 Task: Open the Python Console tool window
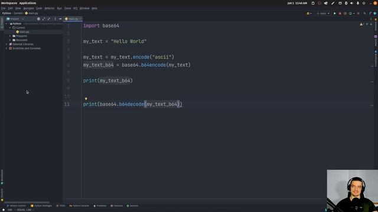pyautogui.click(x=79, y=206)
